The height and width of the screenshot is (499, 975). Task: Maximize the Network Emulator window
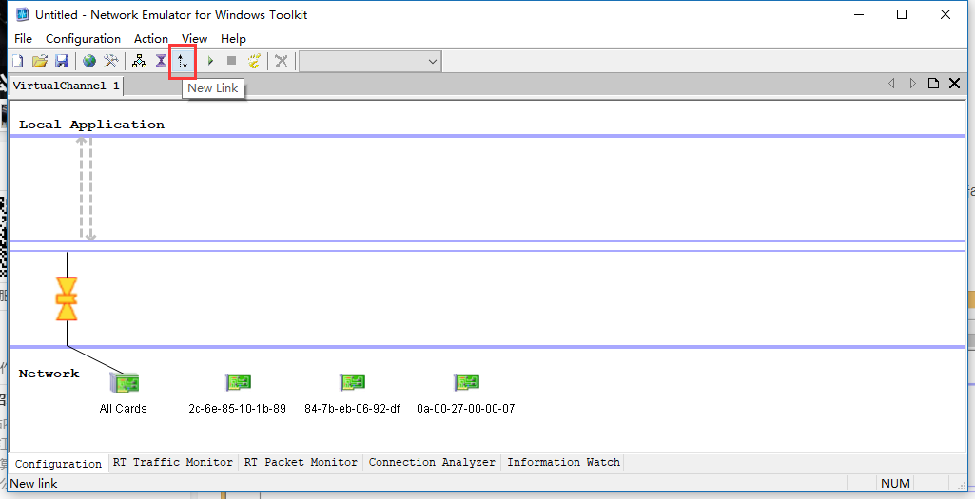[x=902, y=14]
